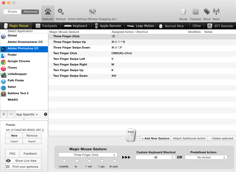Enable the ctrl modifier checkbox
The image size is (236, 172).
[x=89, y=161]
